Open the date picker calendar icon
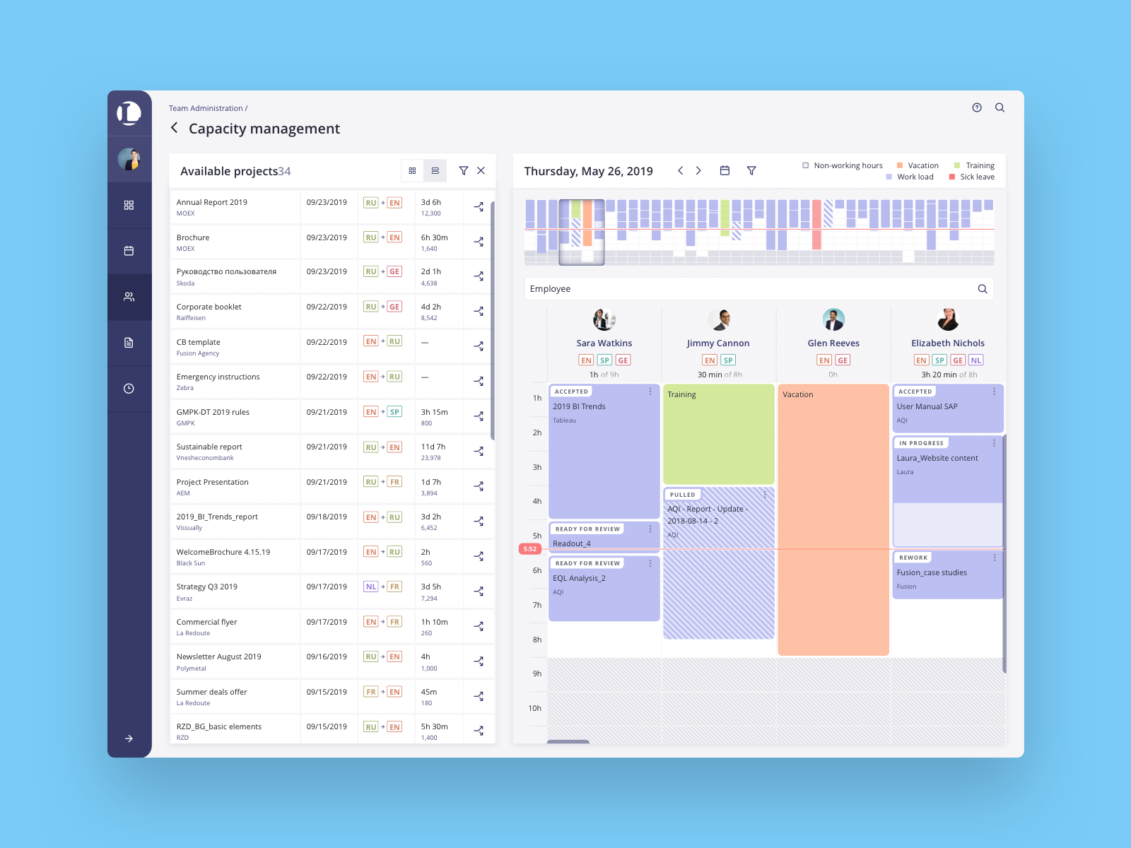 point(725,170)
